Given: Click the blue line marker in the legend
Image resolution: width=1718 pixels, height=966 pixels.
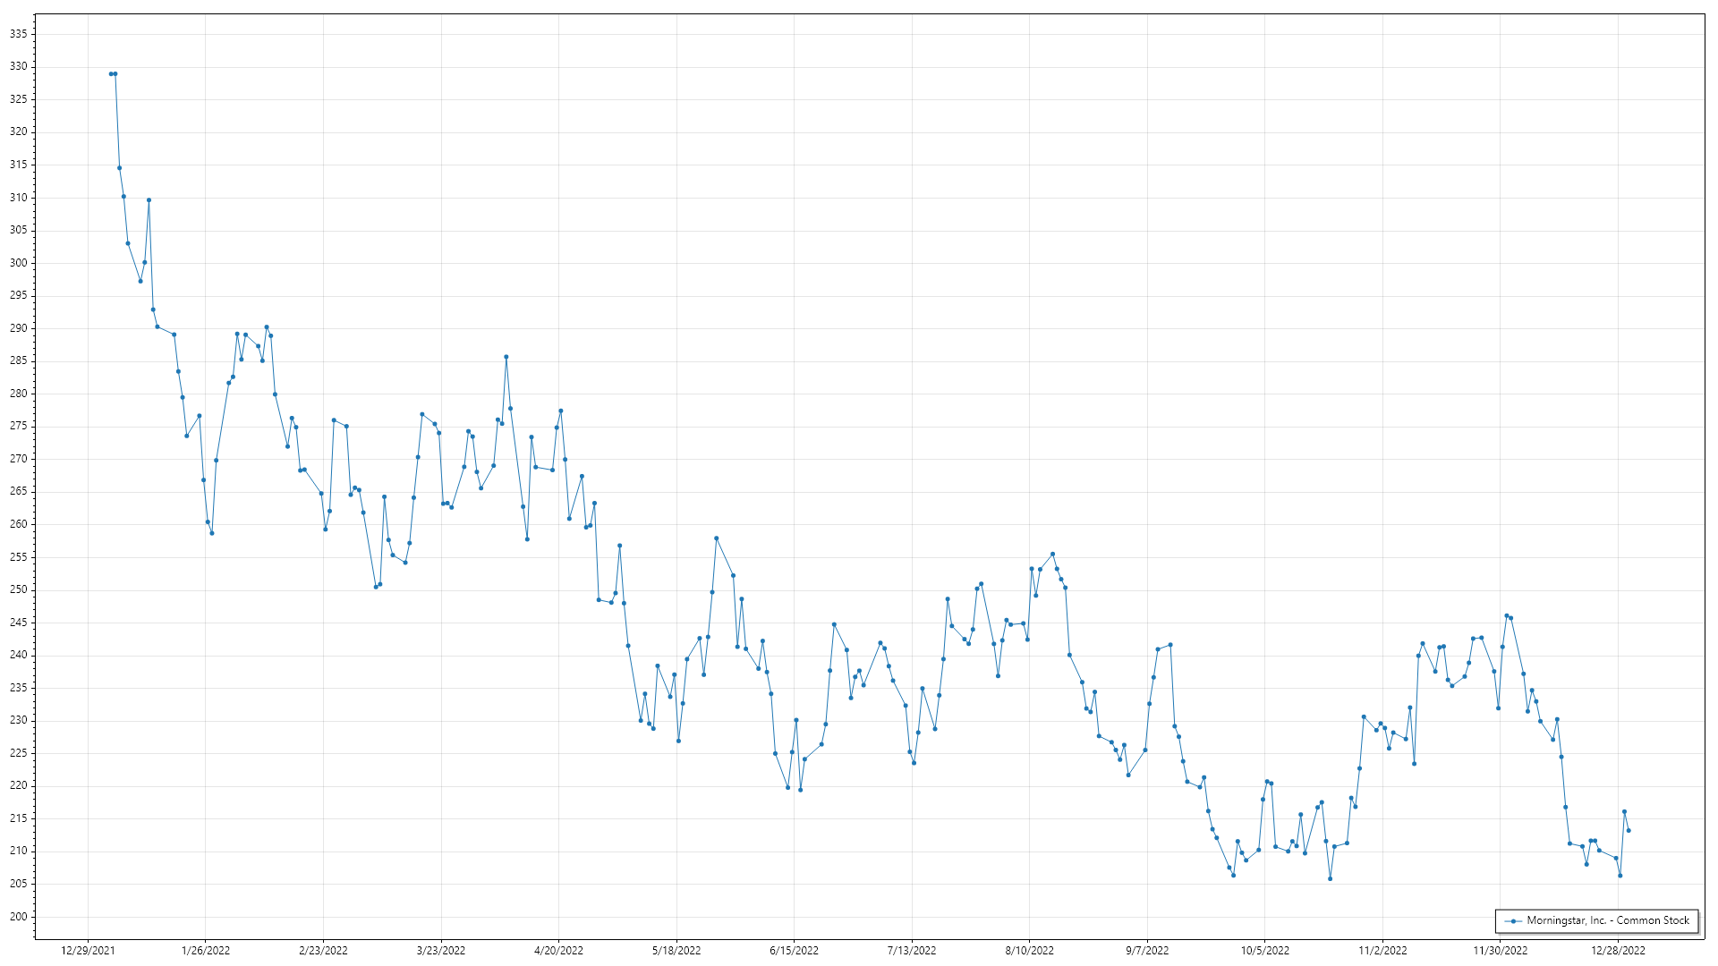Looking at the screenshot, I should 1514,921.
